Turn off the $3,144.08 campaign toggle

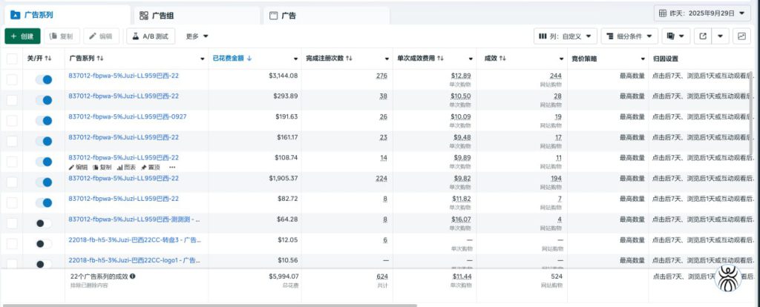coord(44,79)
